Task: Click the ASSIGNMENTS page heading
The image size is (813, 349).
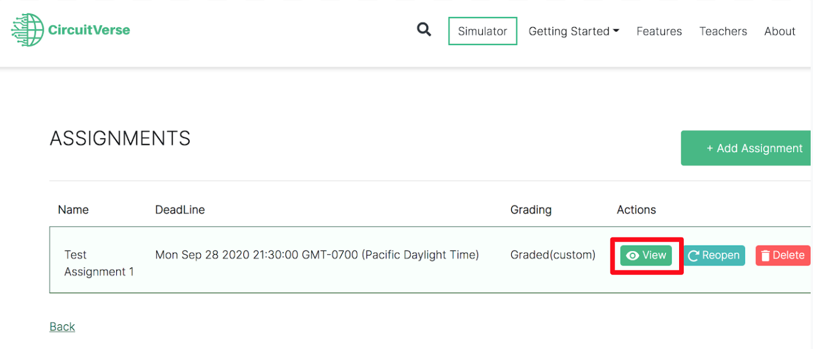Action: [120, 139]
